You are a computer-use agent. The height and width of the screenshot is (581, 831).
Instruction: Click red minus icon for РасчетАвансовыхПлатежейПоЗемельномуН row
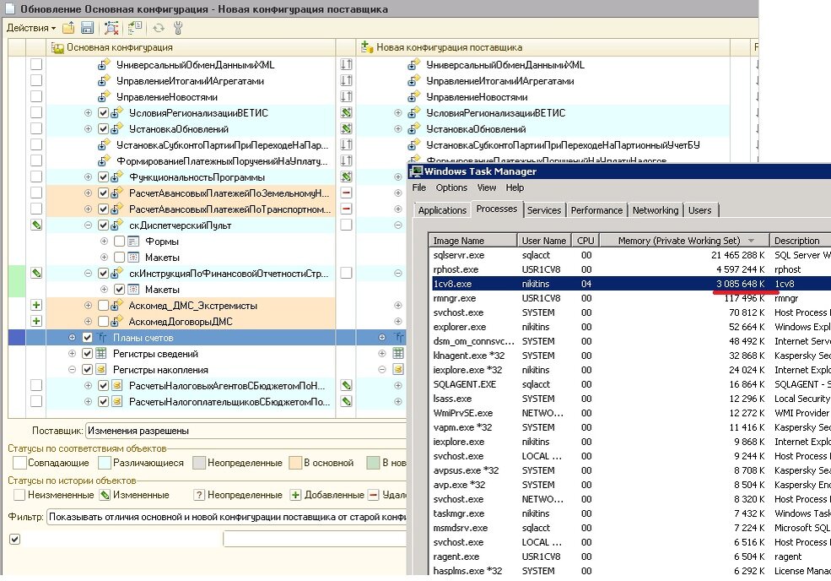coord(346,193)
